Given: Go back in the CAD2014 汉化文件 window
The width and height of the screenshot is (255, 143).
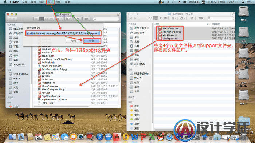Looking at the screenshot, I should 131,18.
